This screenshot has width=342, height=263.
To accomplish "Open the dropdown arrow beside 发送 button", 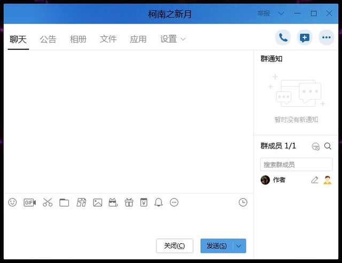I will [x=239, y=246].
